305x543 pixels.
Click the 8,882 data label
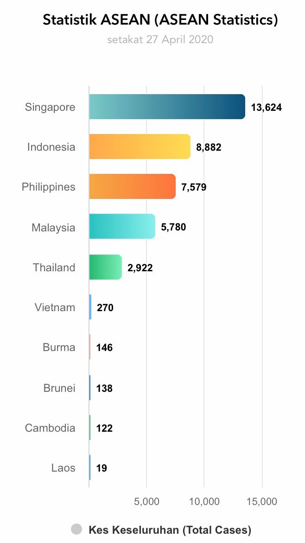(209, 147)
